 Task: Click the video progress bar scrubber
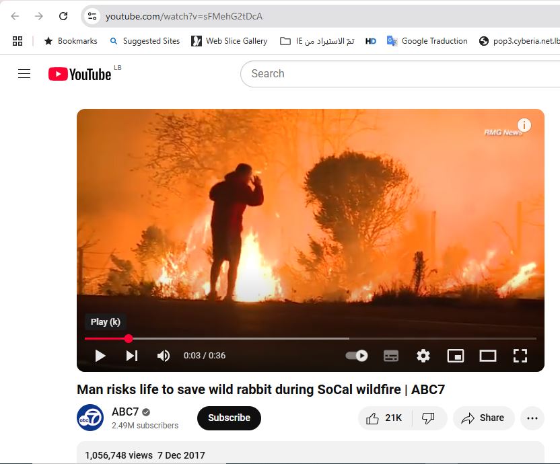click(129, 339)
